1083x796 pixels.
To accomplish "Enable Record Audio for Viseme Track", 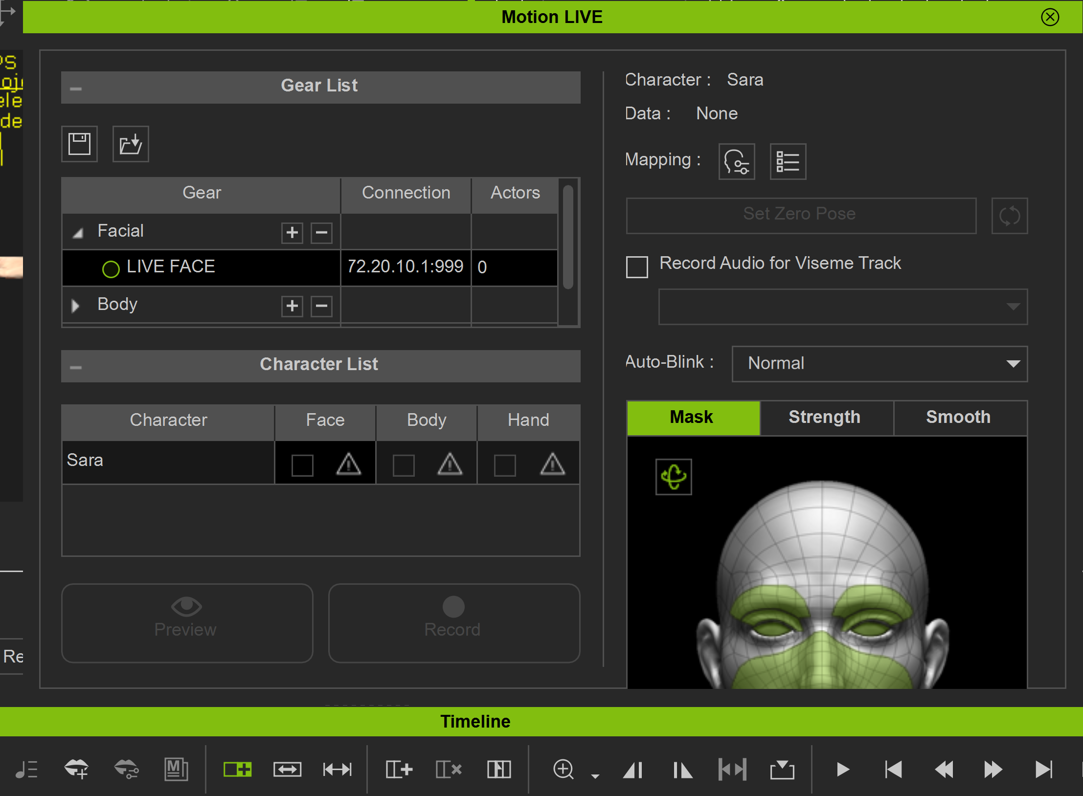I will [x=637, y=267].
